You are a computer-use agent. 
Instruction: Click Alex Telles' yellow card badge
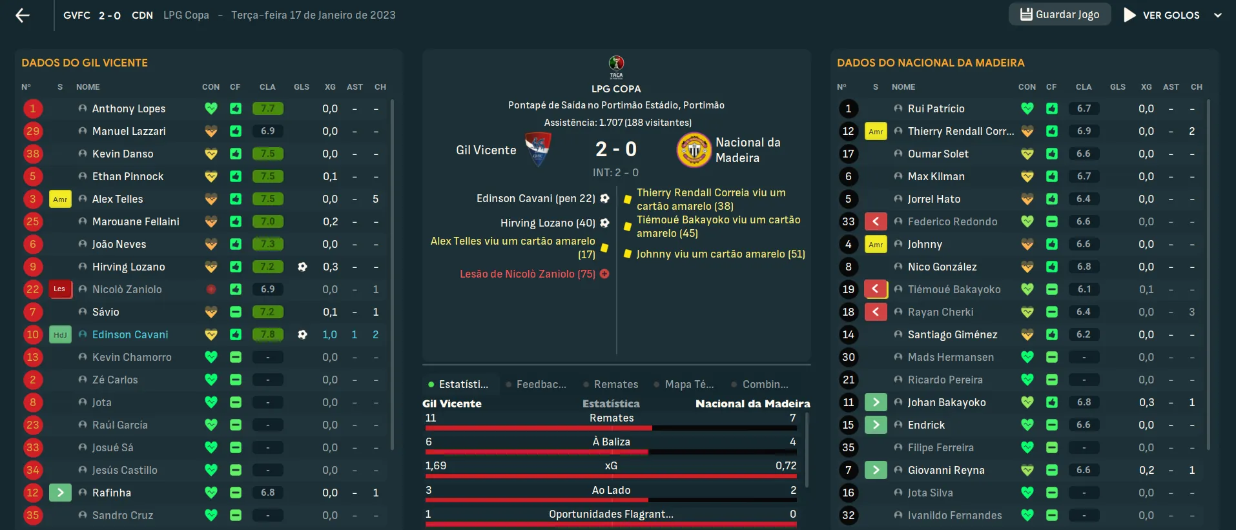click(60, 199)
